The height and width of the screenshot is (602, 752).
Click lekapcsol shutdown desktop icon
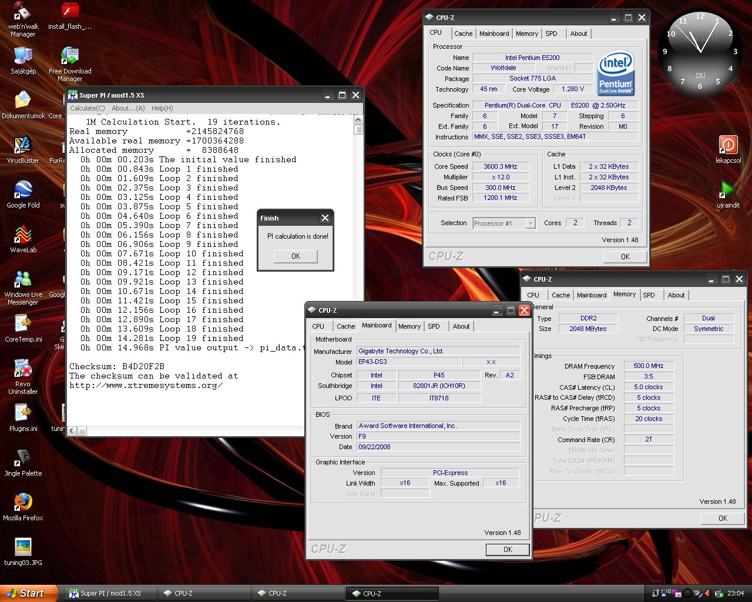(x=728, y=150)
